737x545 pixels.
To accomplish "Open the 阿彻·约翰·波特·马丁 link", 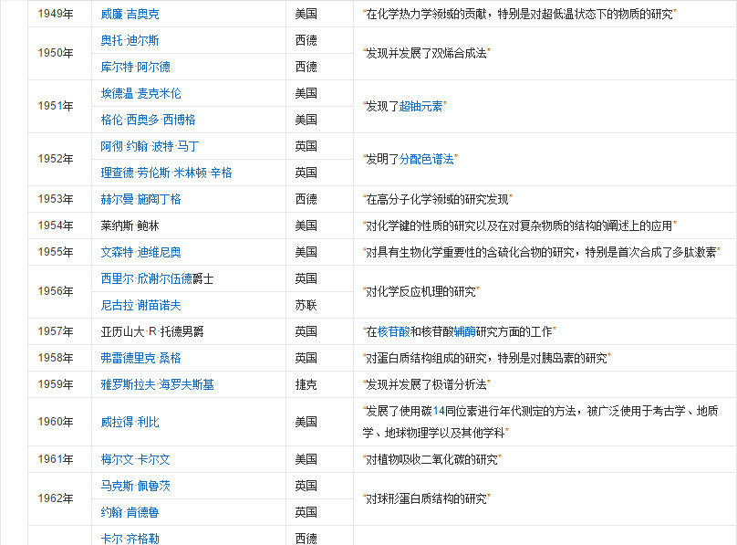I will tap(150, 146).
